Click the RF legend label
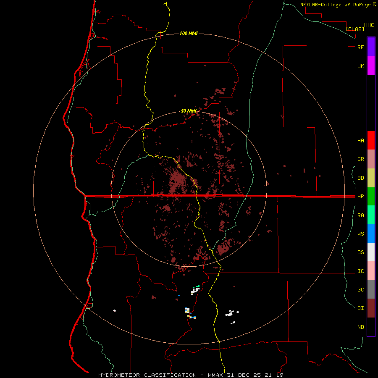The image size is (378, 378). [360, 47]
